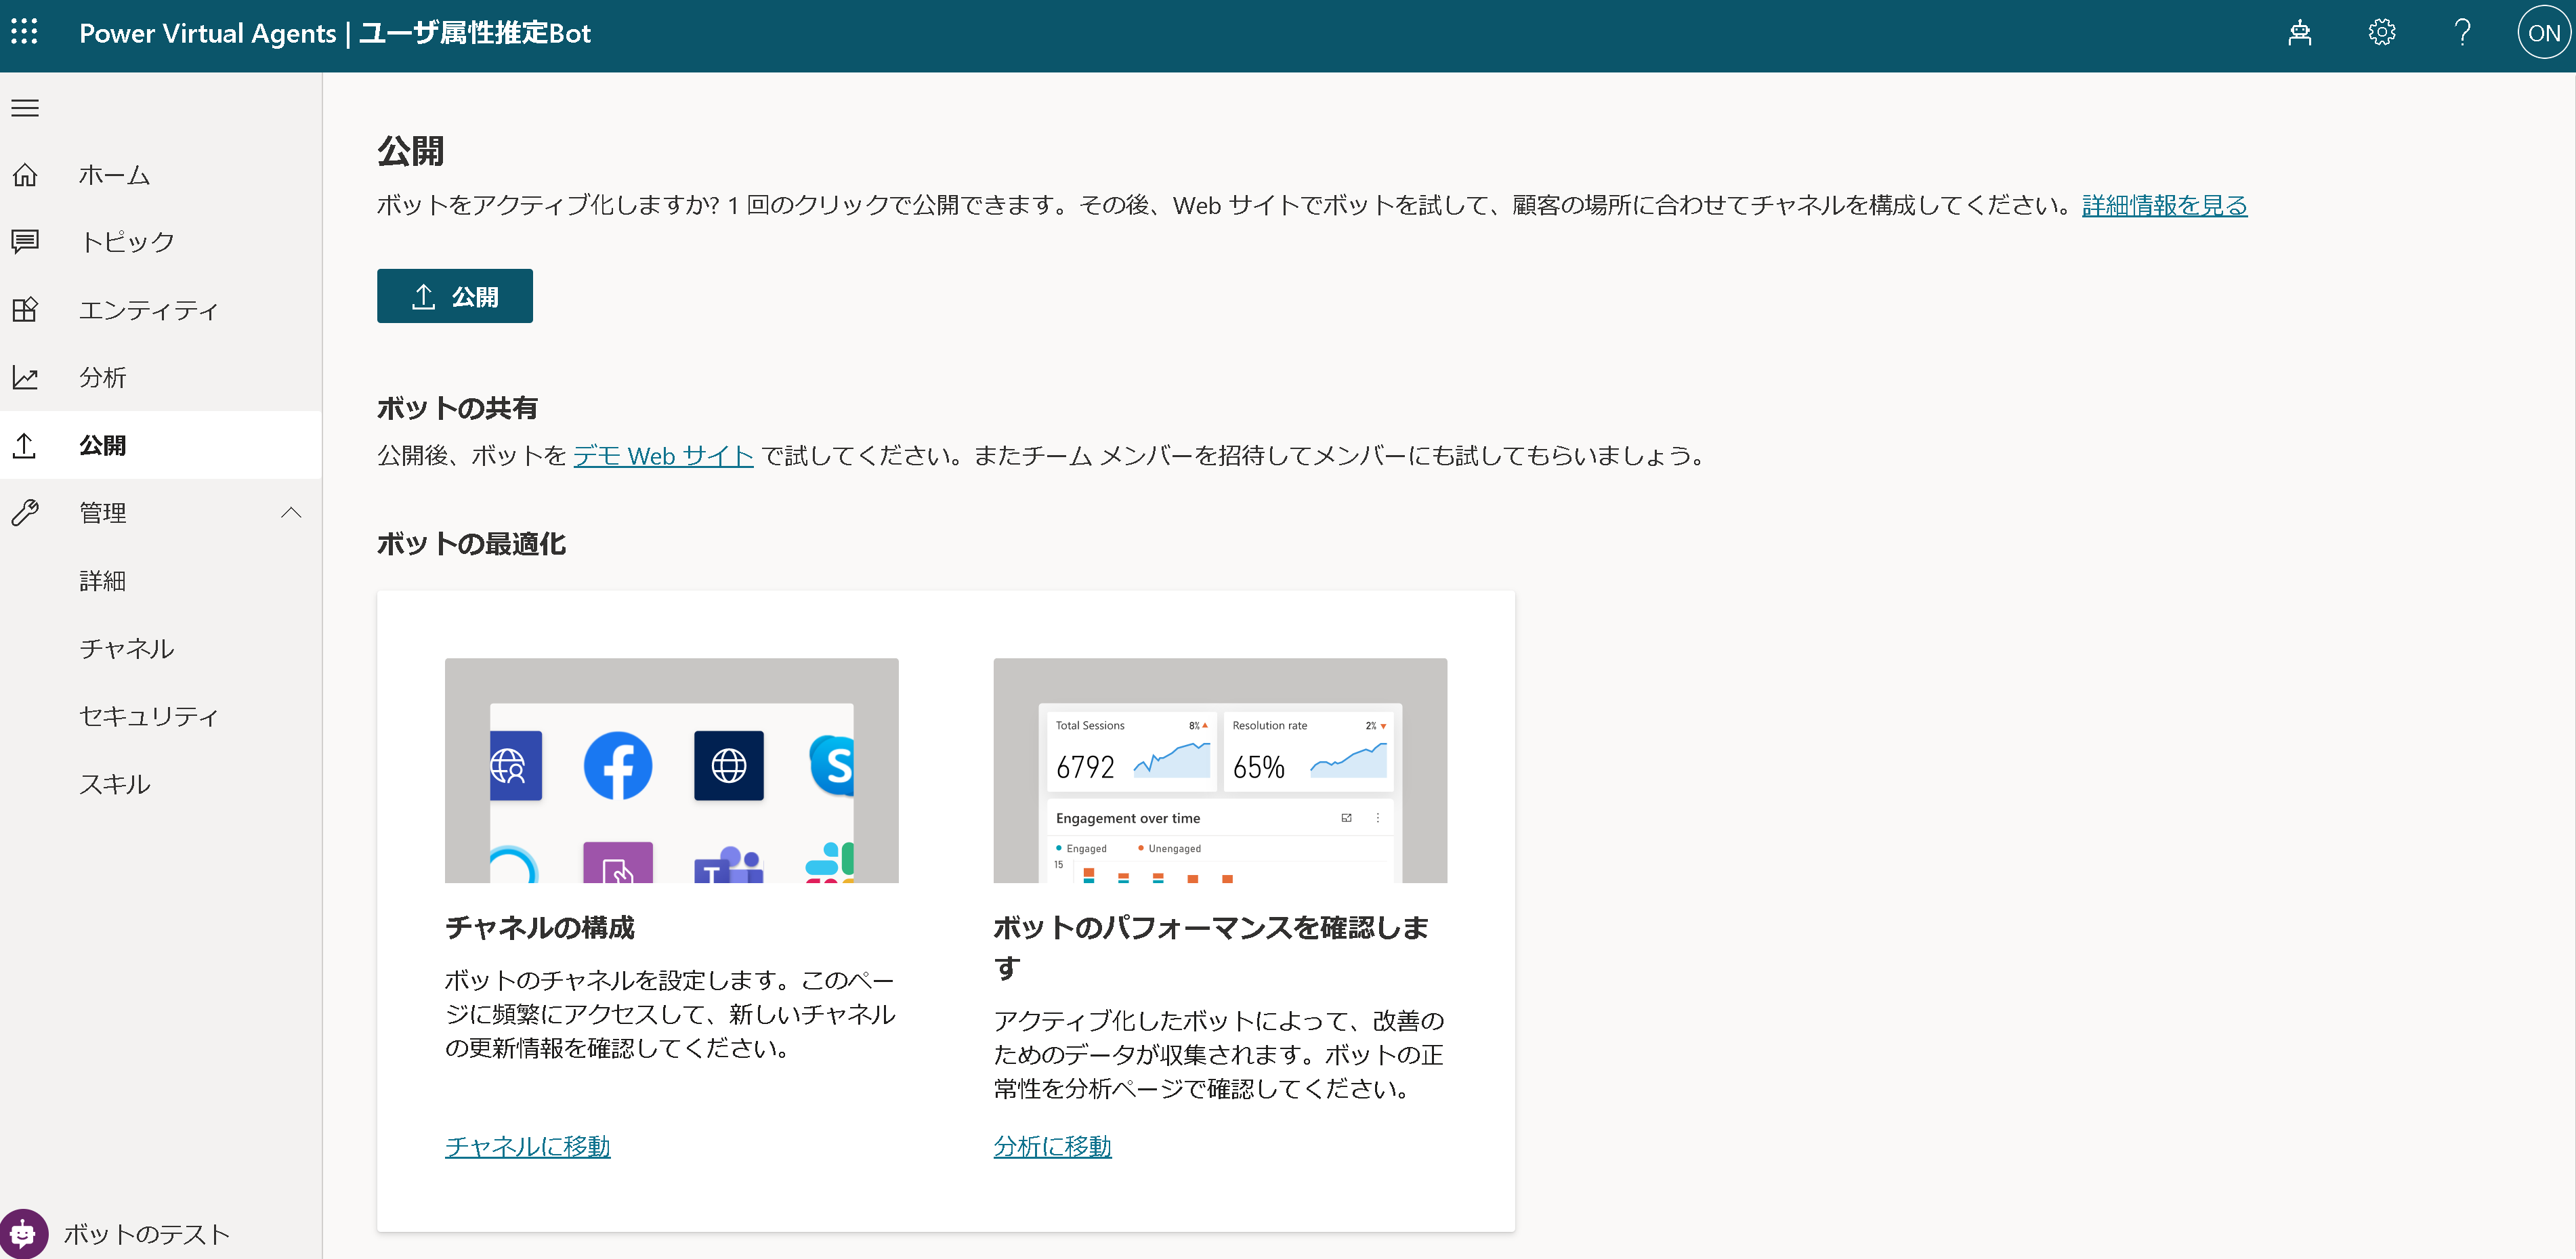This screenshot has height=1259, width=2576.
Task: Open the チャネル submenu item
Action: click(127, 648)
